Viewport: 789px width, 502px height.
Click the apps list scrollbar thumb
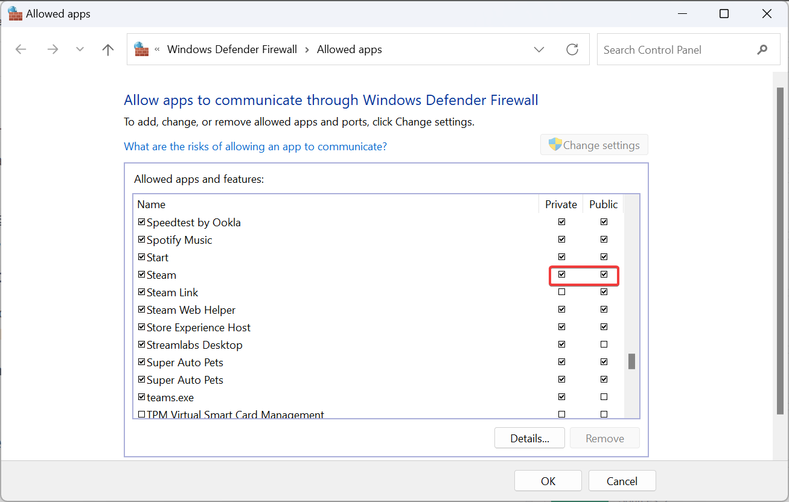coord(632,361)
